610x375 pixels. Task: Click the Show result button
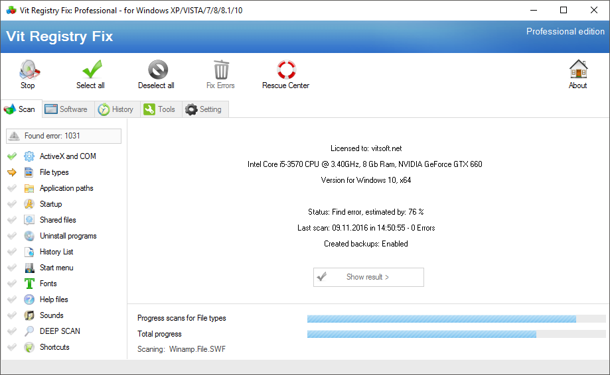368,277
